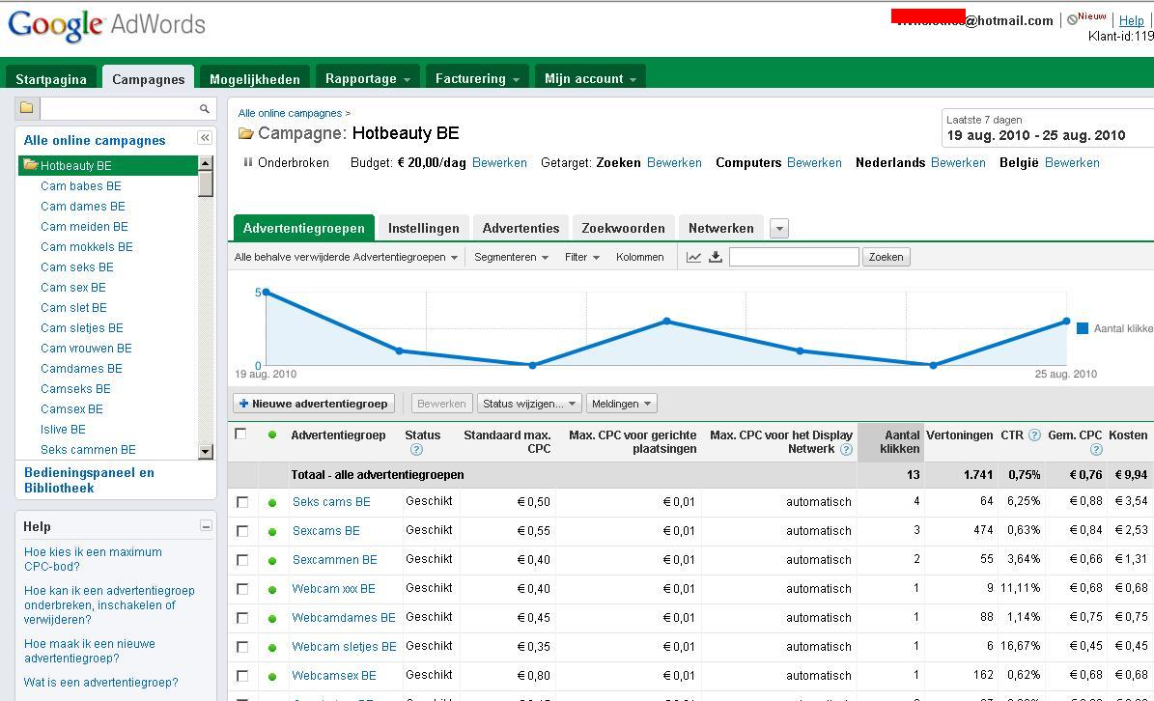Click the magnifier icon in sidebar search
1154x701 pixels.
(x=205, y=109)
